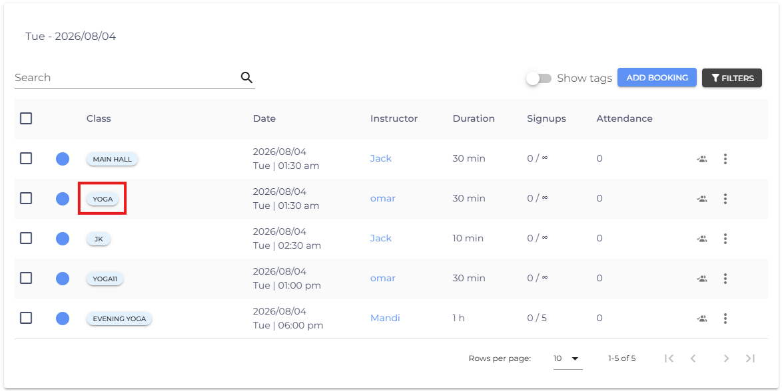Check the JK row checkbox

point(26,238)
